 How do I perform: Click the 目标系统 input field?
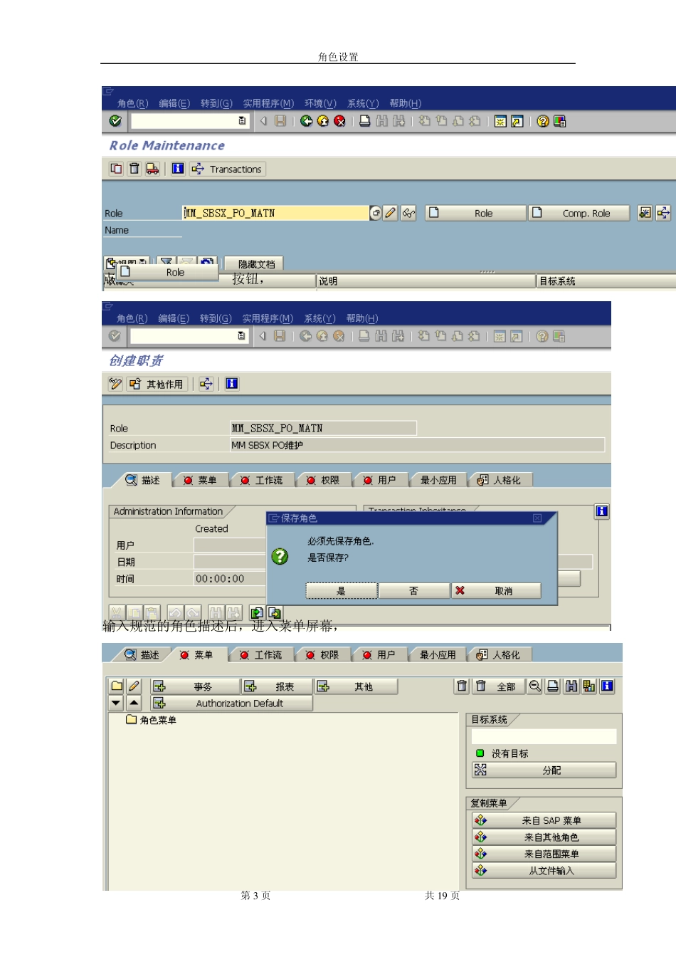[544, 736]
